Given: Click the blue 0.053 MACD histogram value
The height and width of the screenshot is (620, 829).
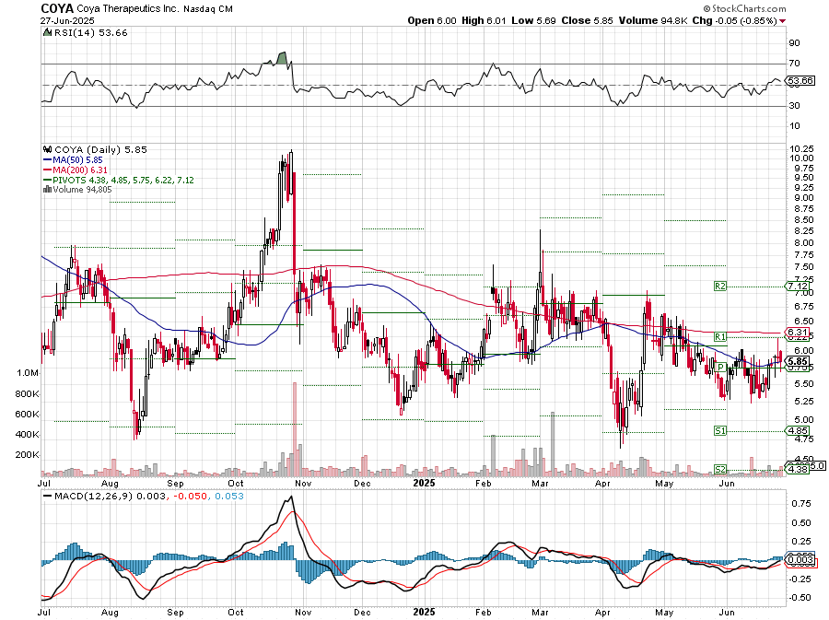Looking at the screenshot, I should click(x=229, y=497).
